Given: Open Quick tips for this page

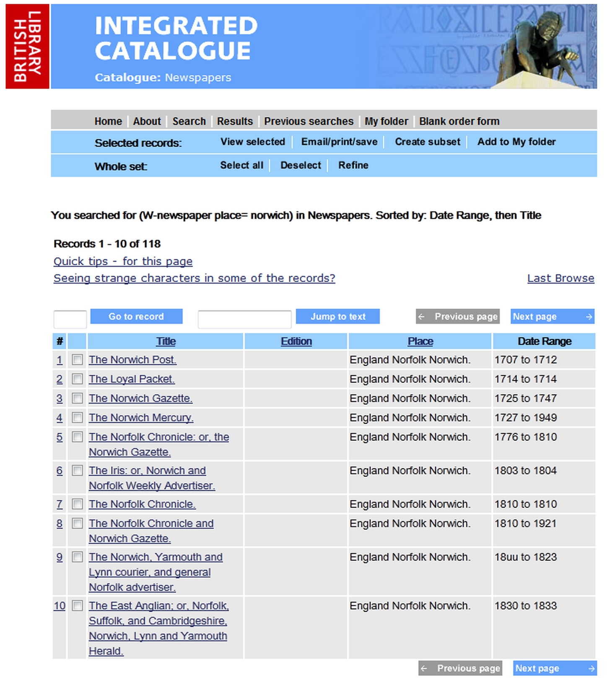Looking at the screenshot, I should click(123, 261).
